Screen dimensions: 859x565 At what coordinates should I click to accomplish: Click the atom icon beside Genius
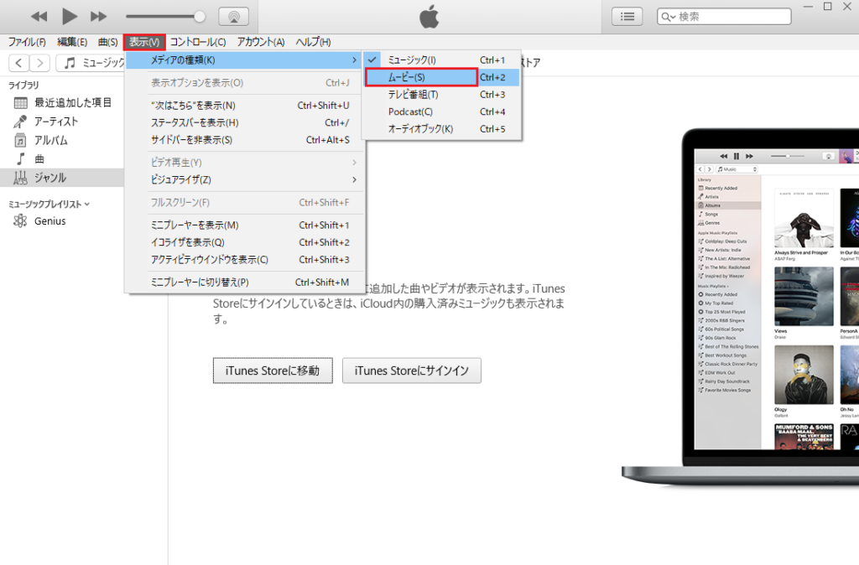click(x=20, y=220)
